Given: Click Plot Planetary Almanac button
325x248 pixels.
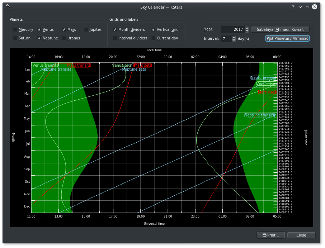Looking at the screenshot, I should [x=287, y=38].
